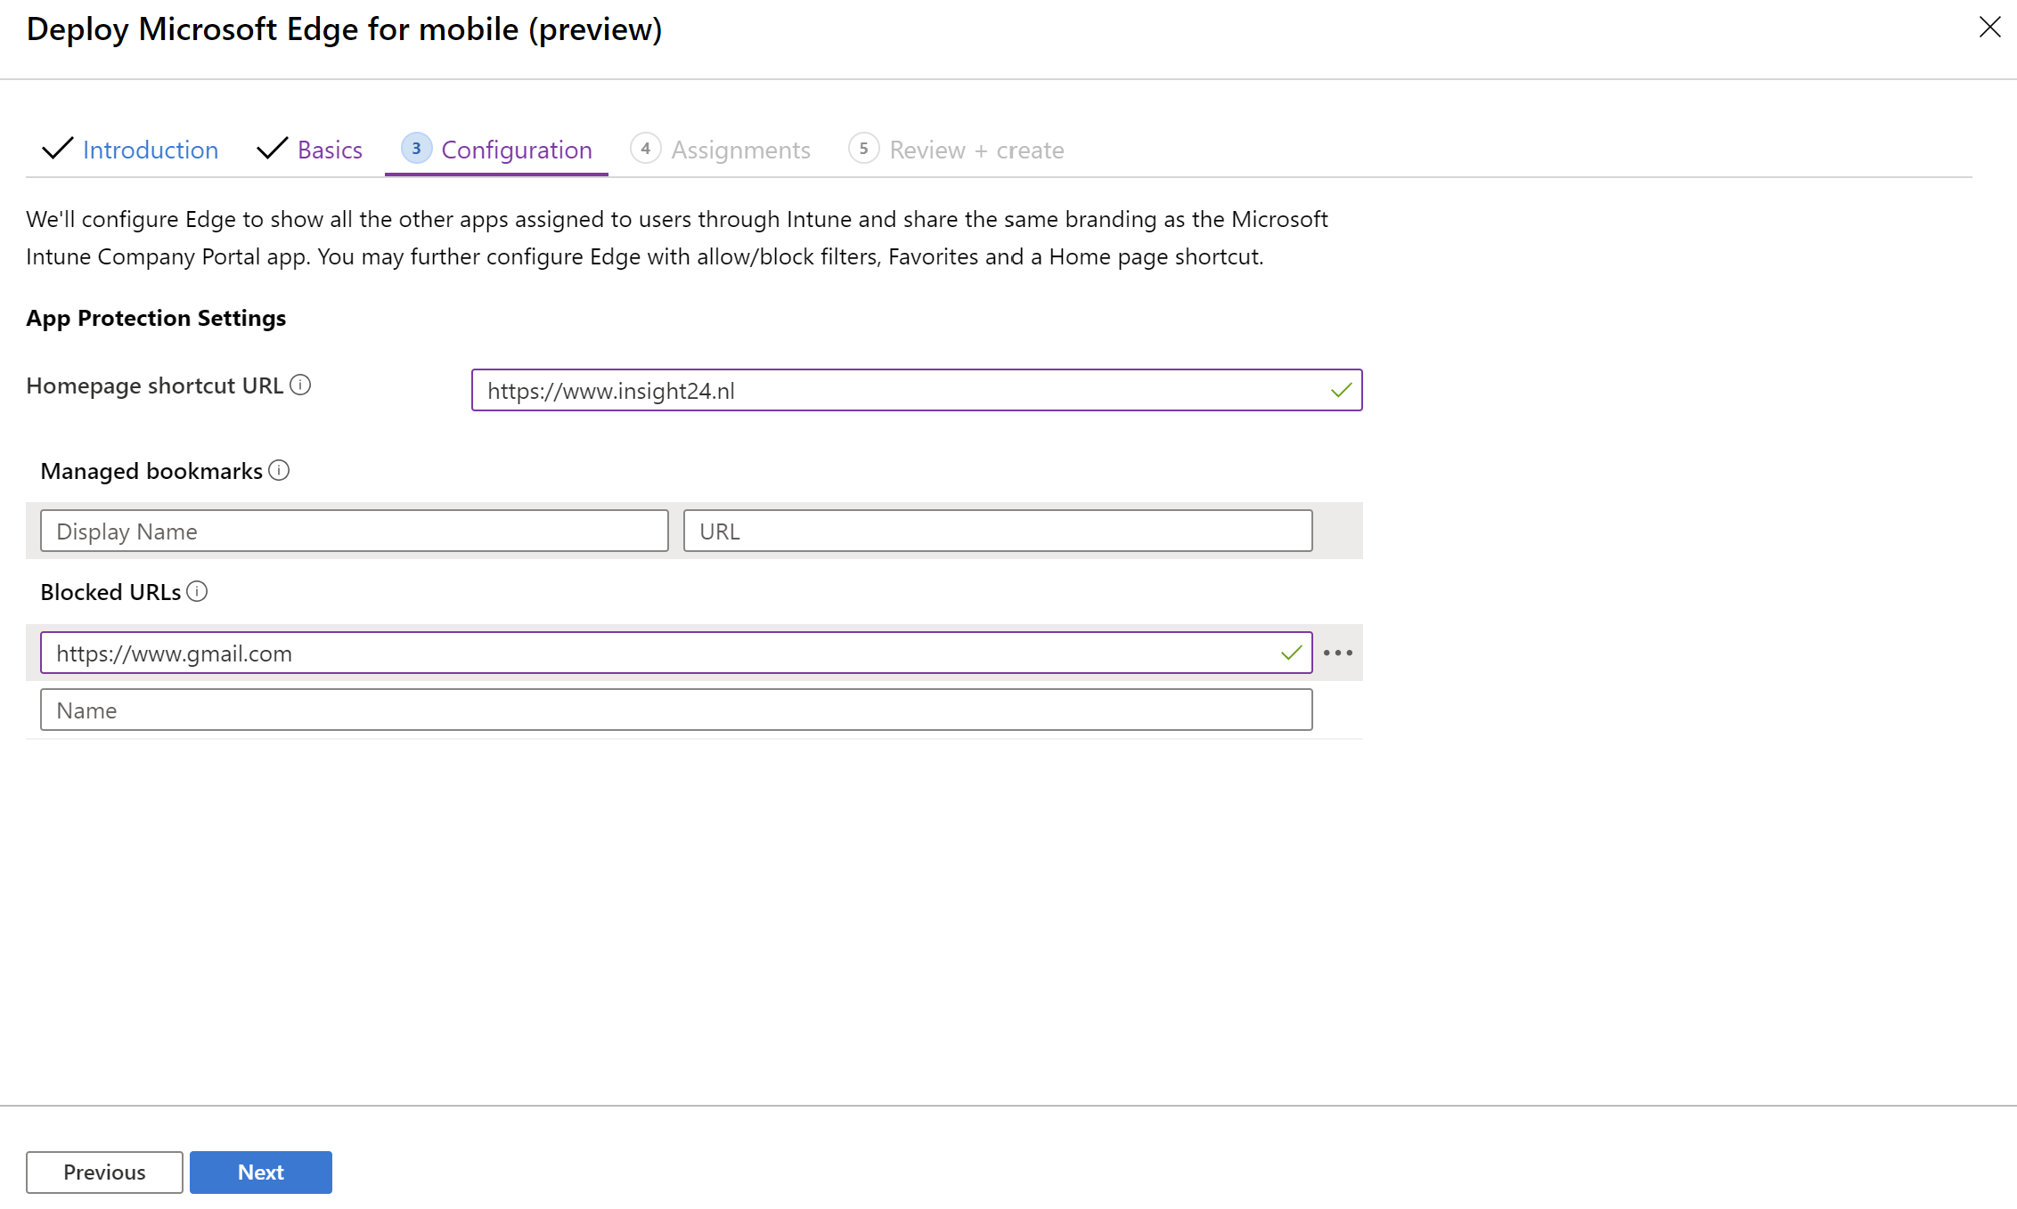Jump to Review + create tab
Screen dimensions: 2017x1209
click(976, 150)
